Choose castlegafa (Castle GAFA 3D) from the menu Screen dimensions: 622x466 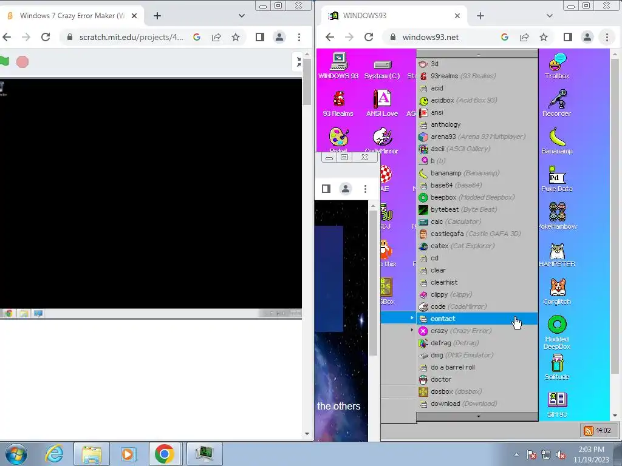point(477,234)
